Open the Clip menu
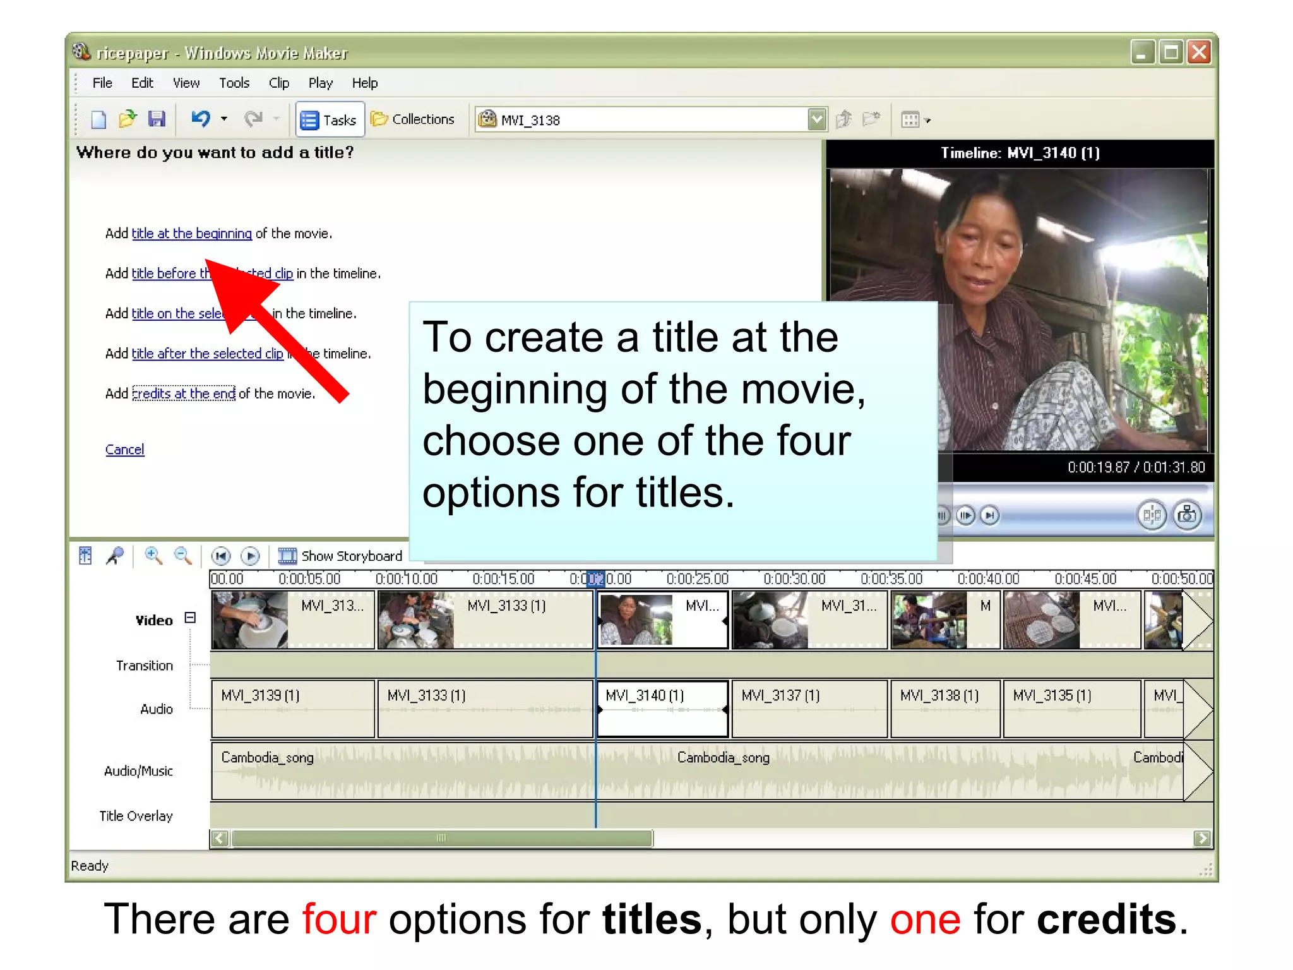The height and width of the screenshot is (970, 1293). point(279,83)
